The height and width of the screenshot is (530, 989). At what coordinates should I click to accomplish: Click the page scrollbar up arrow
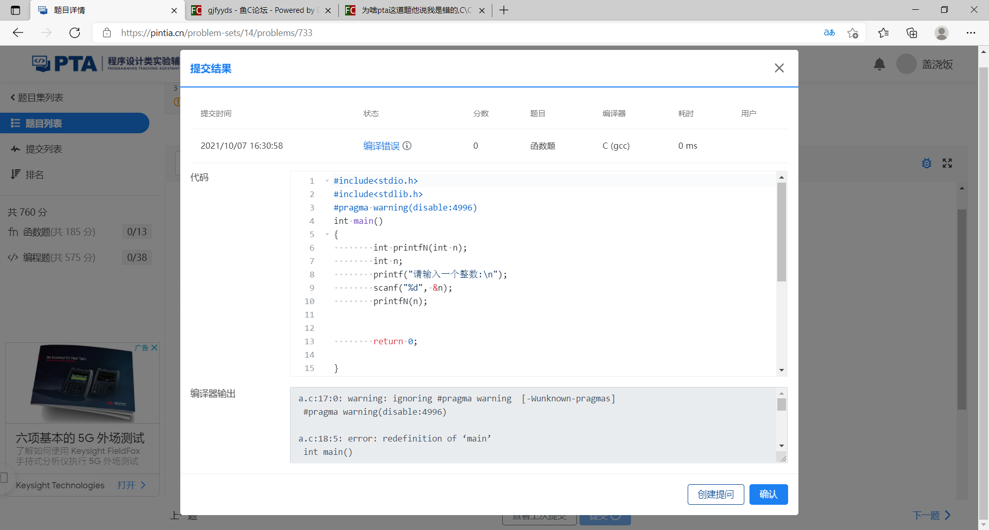coord(983,51)
